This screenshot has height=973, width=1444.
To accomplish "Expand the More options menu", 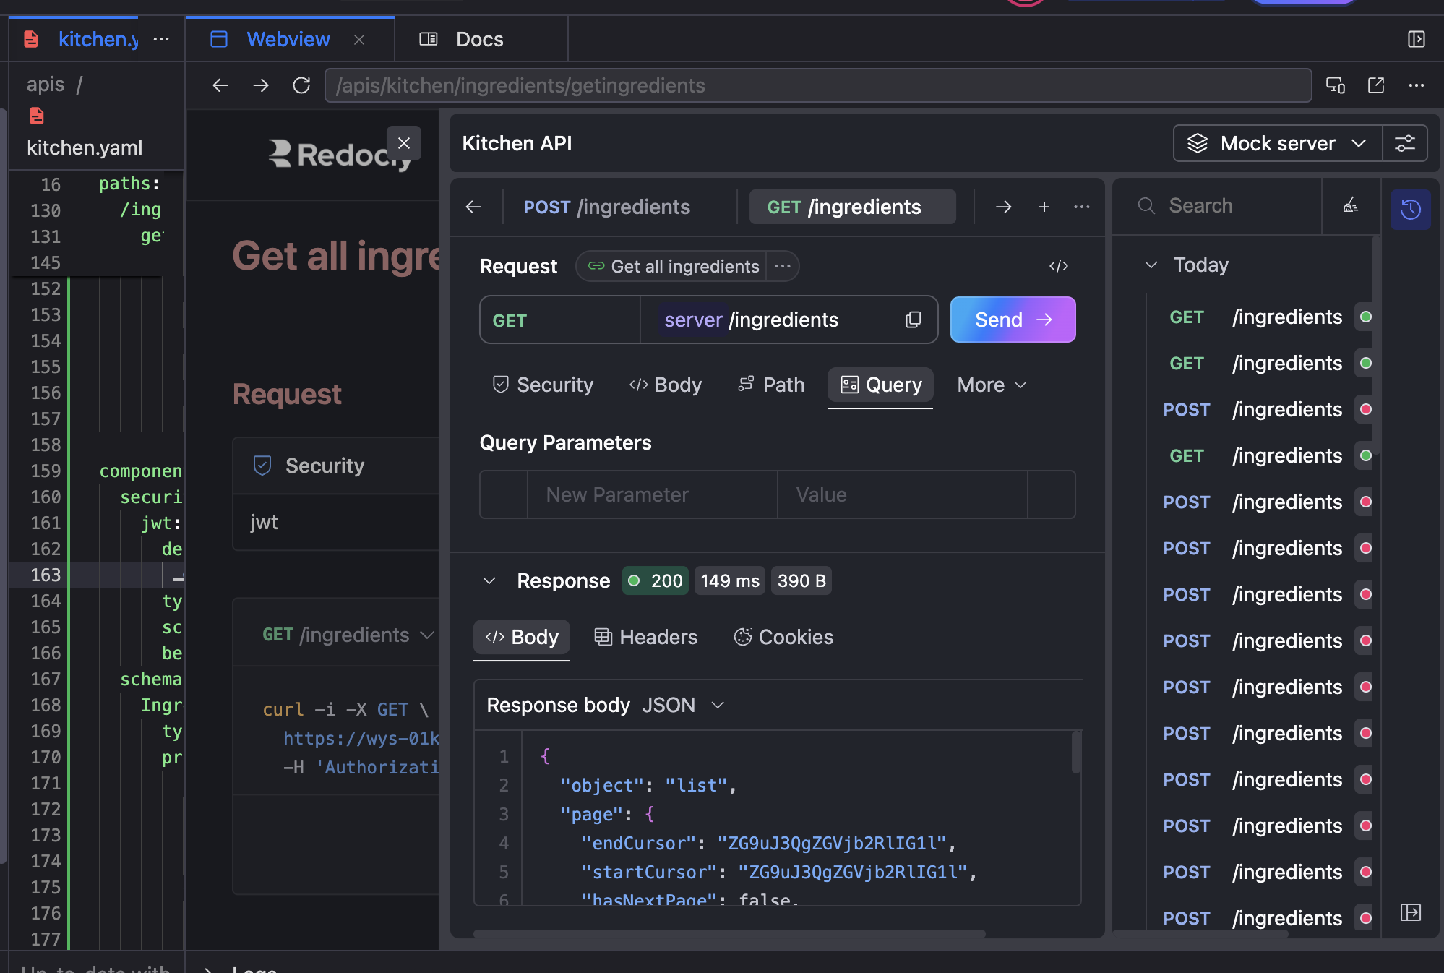I will 991,385.
